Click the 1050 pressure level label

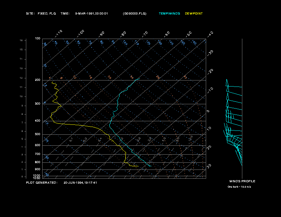(37, 178)
